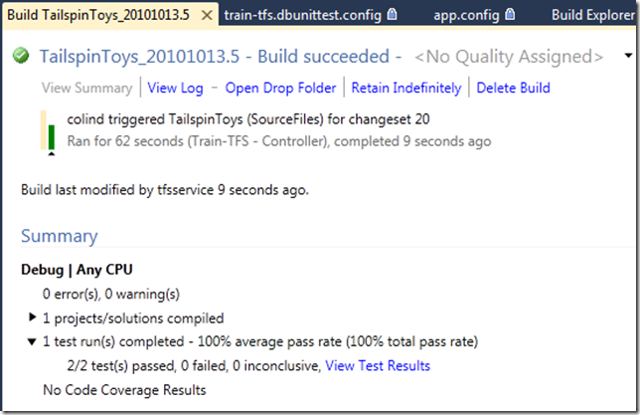Click the Delete Build link
This screenshot has height=415, width=640.
coord(514,88)
